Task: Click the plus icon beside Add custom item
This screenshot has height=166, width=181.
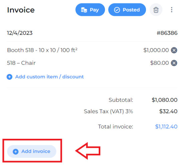Action: tap(9, 77)
